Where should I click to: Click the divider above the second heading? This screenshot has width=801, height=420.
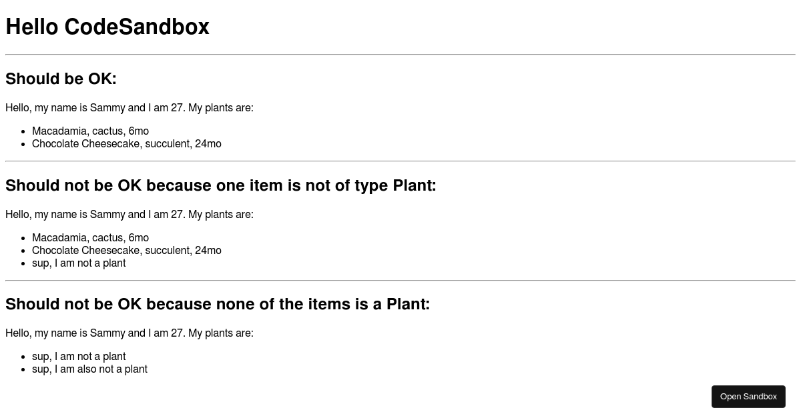[400, 160]
